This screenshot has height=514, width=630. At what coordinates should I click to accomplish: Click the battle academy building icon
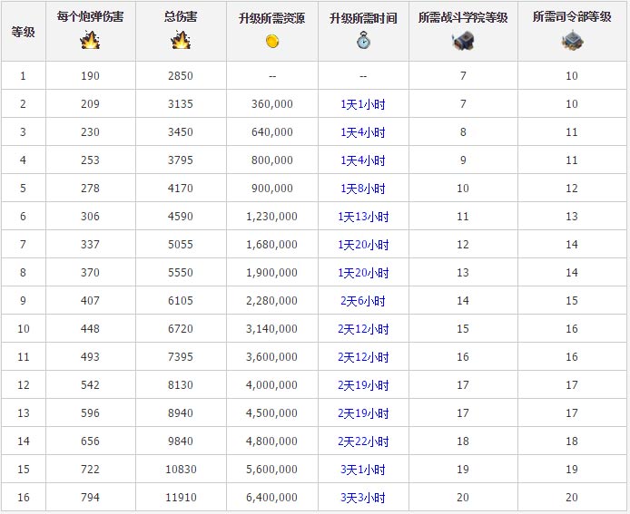(x=463, y=40)
